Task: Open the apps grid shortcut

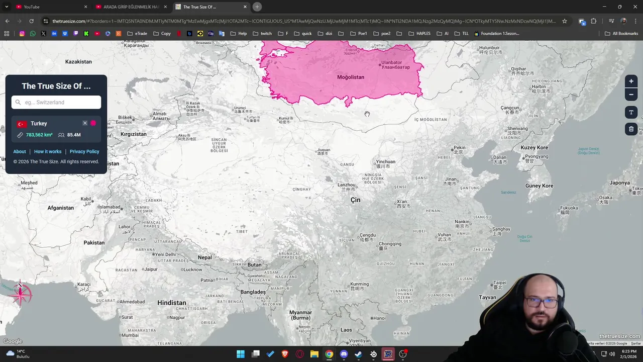Action: click(7, 34)
